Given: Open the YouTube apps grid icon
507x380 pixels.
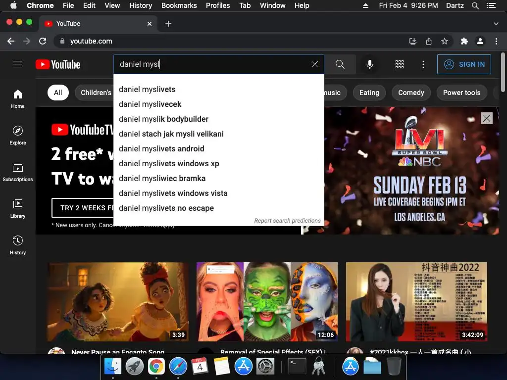Looking at the screenshot, I should pyautogui.click(x=400, y=64).
